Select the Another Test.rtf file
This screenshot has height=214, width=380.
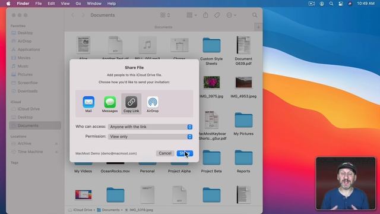pos(115,45)
